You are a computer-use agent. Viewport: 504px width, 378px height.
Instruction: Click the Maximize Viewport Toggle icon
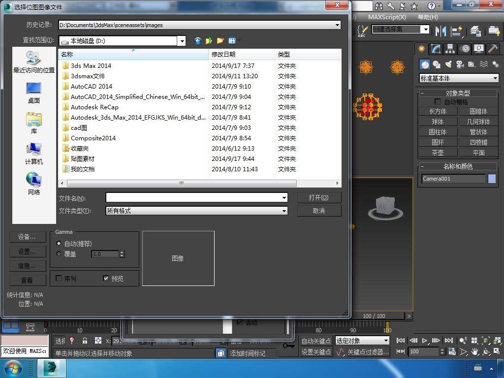point(497,351)
